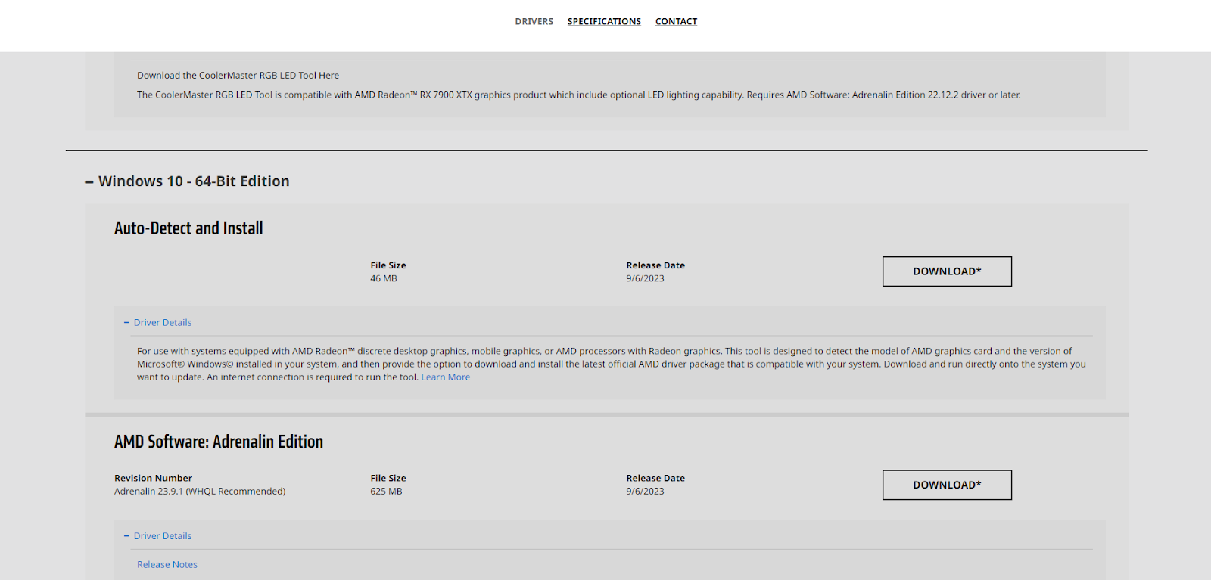The image size is (1211, 580).
Task: Open the DRIVERS tab
Action: [534, 21]
